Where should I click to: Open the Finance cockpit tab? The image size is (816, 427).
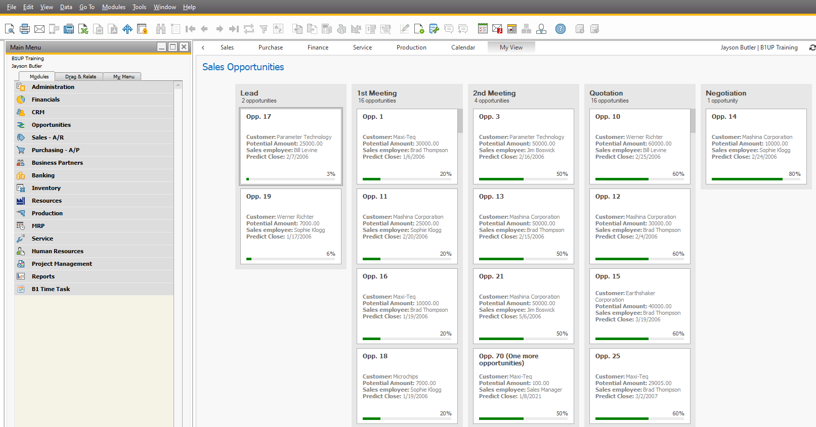(x=318, y=48)
